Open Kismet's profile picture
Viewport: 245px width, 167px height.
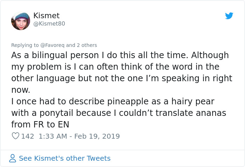coord(21,21)
